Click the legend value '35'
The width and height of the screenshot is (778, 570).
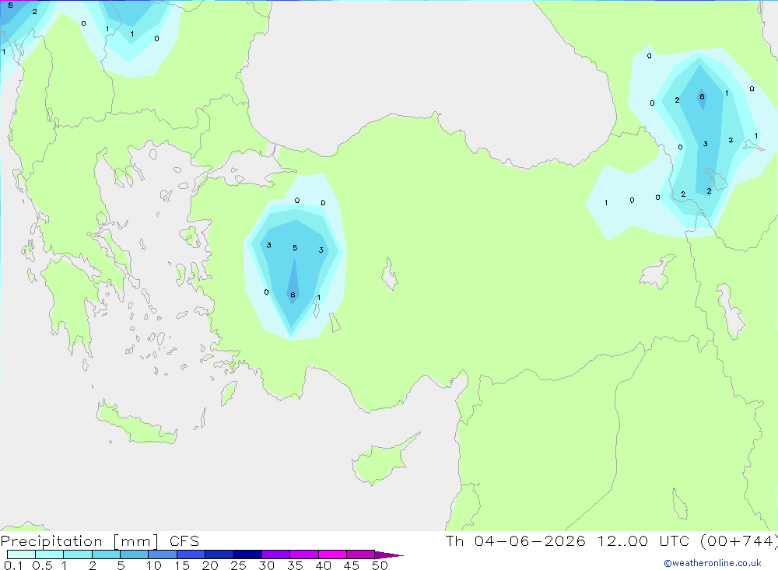295,565
